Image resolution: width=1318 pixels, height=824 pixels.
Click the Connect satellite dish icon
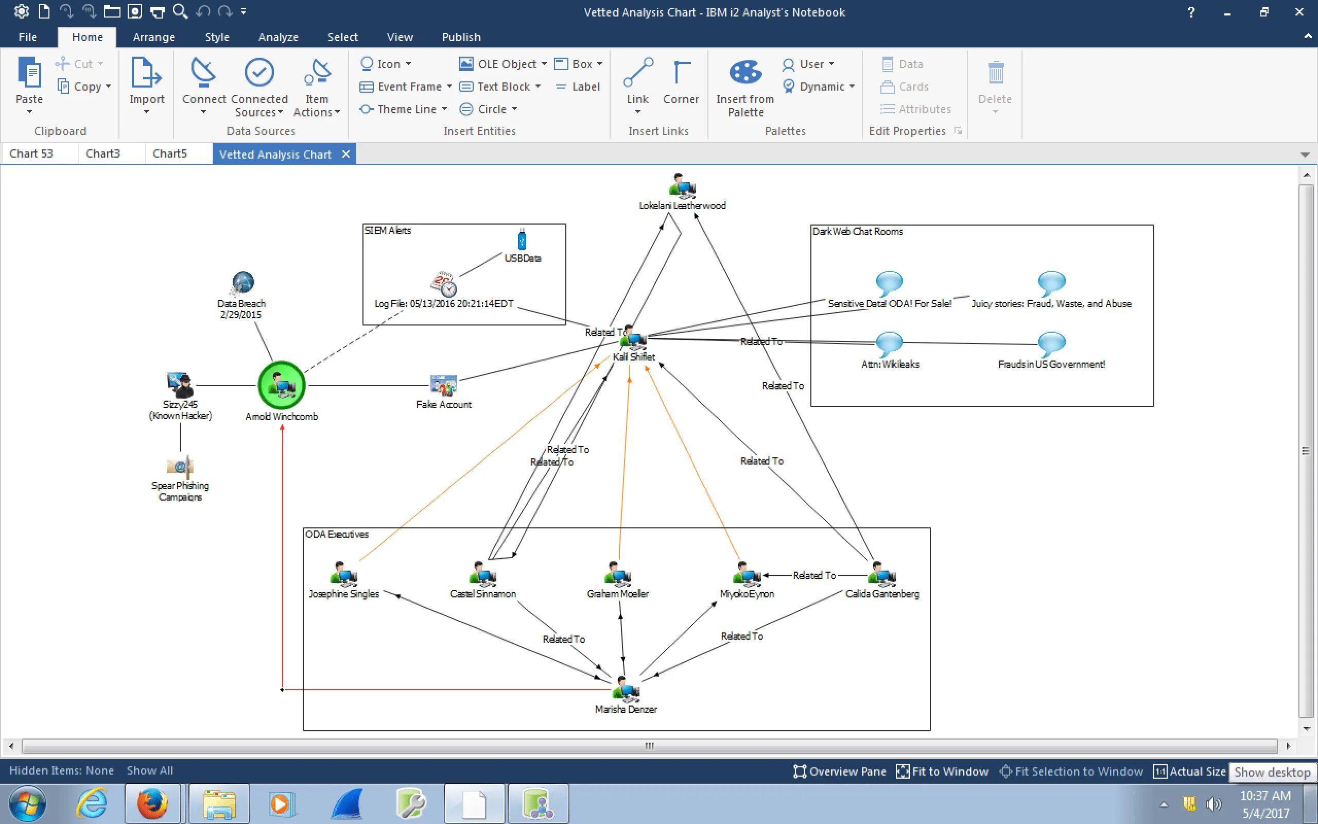204,73
